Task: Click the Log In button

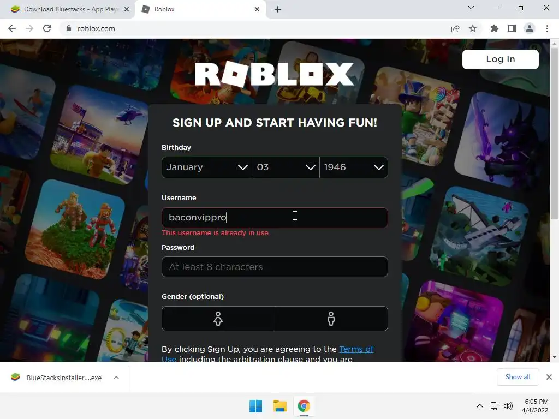Action: [501, 59]
